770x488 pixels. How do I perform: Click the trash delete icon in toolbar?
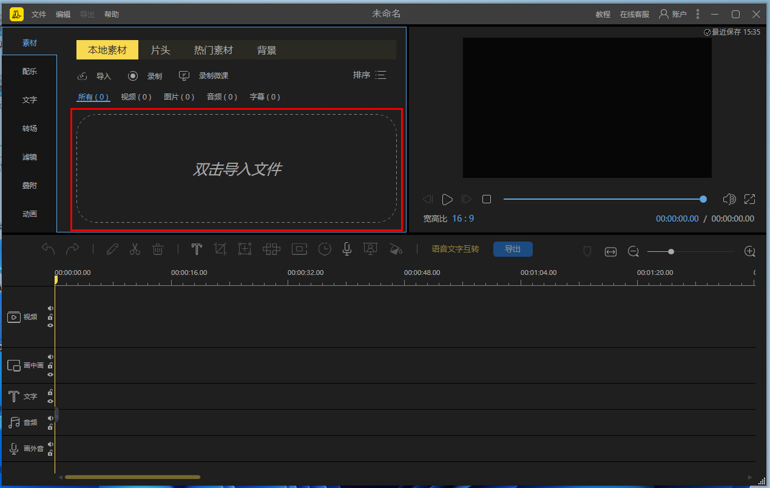pos(158,249)
